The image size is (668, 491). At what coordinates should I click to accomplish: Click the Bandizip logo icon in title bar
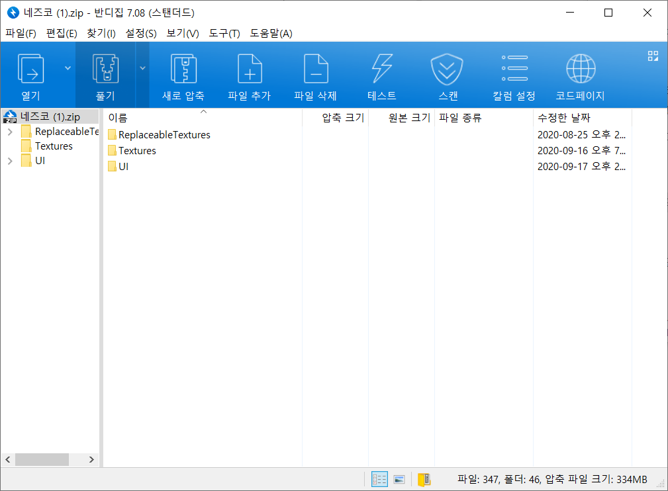[x=13, y=13]
